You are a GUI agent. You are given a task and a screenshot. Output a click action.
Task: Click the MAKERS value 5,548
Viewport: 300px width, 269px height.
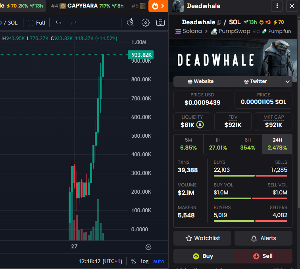(186, 215)
